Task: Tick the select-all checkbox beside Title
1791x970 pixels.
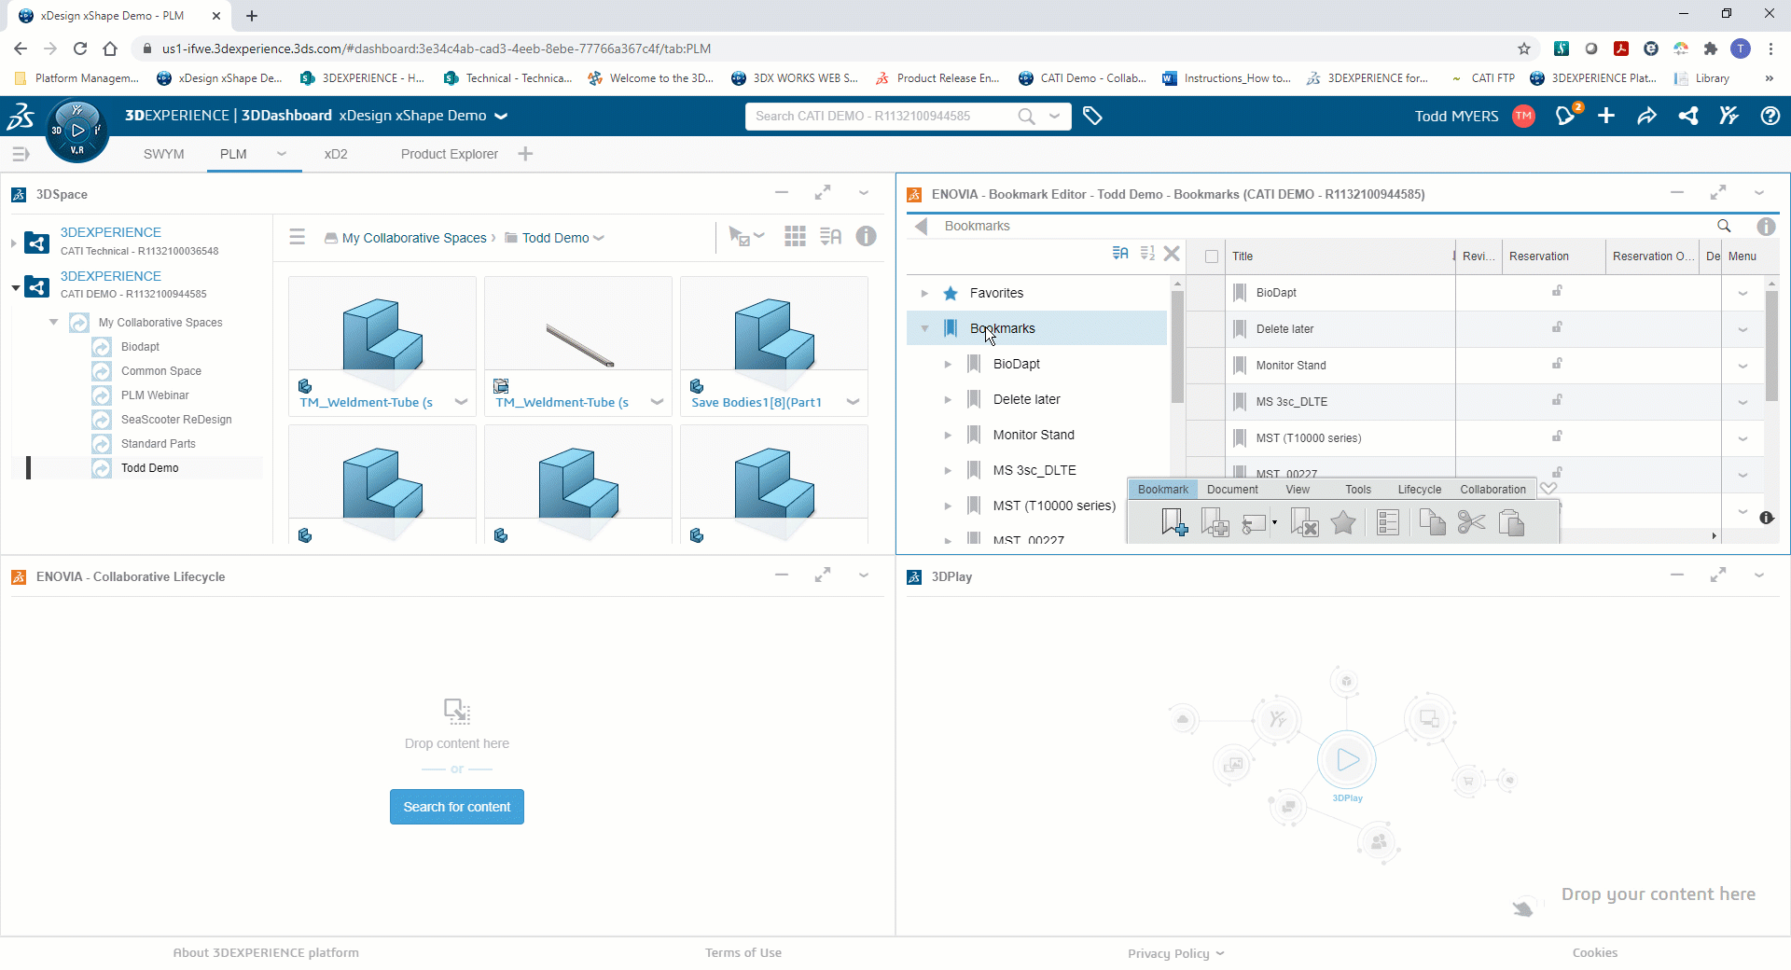Action: (x=1211, y=256)
